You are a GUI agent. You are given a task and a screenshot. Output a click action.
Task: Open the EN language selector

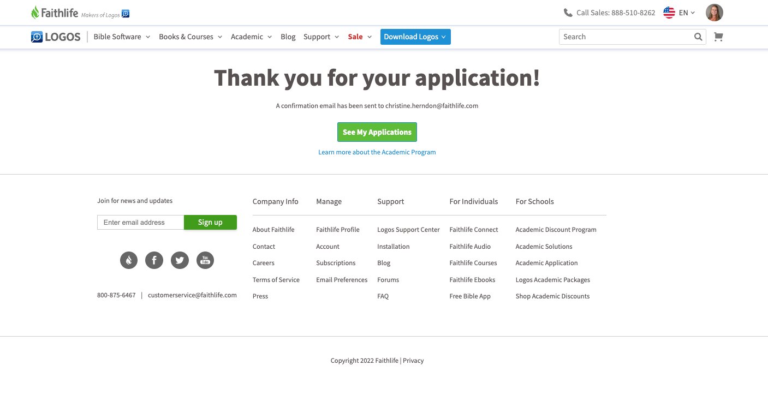pos(687,13)
